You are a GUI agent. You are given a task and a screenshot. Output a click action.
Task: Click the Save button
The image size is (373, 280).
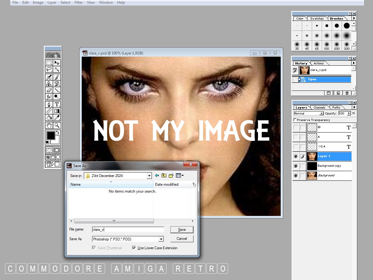(x=182, y=230)
